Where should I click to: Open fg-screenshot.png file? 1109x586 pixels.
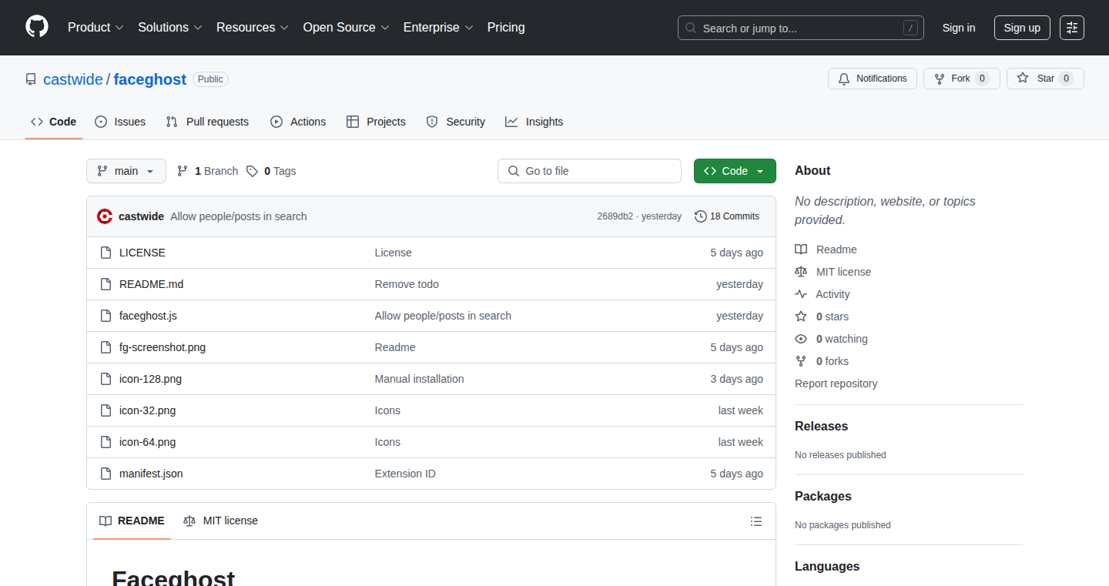point(162,347)
